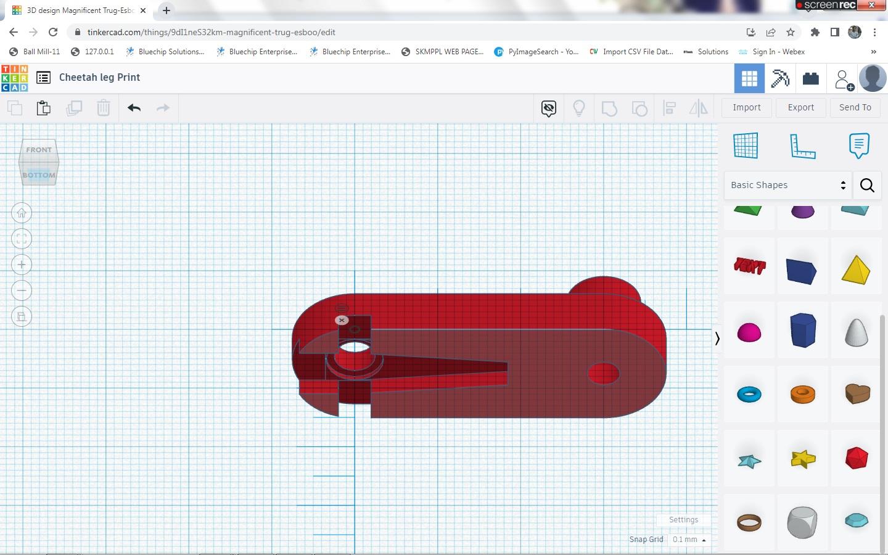Select the yellow star shape
The height and width of the screenshot is (555, 888).
pos(803,459)
